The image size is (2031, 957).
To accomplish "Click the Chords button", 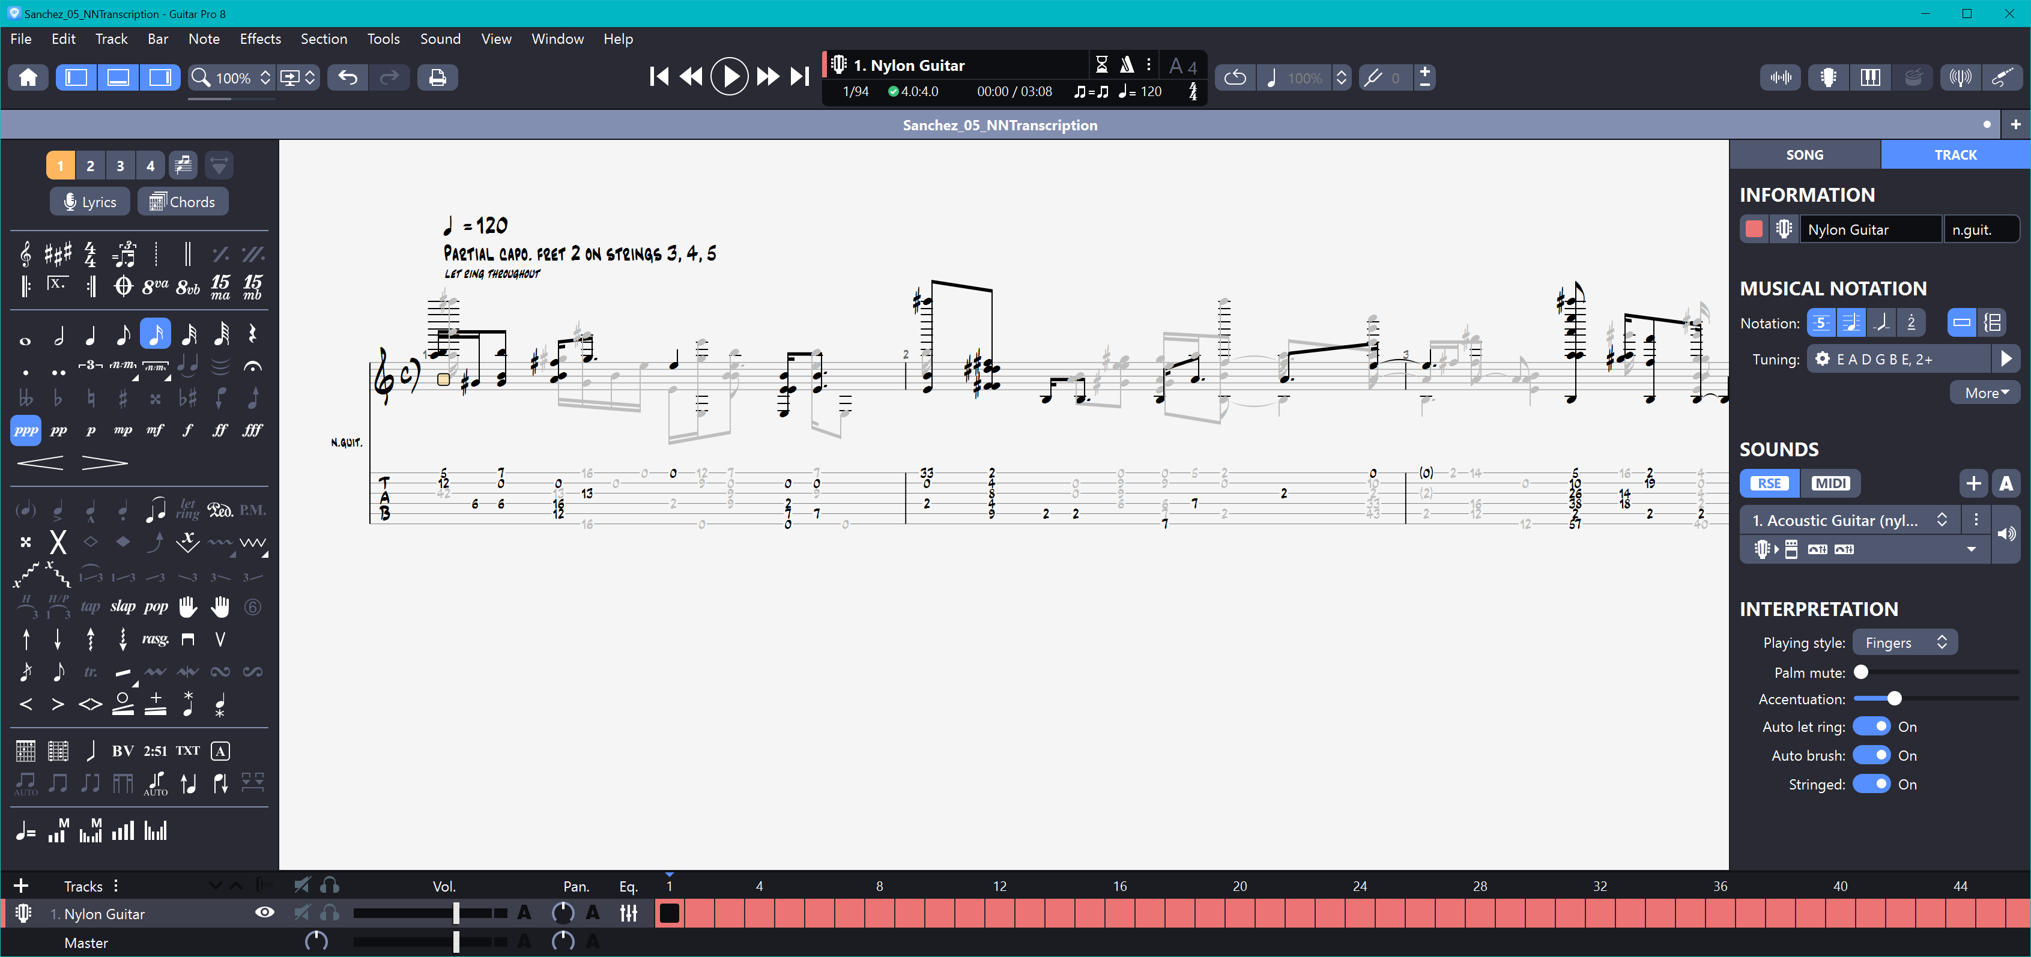I will pyautogui.click(x=182, y=202).
